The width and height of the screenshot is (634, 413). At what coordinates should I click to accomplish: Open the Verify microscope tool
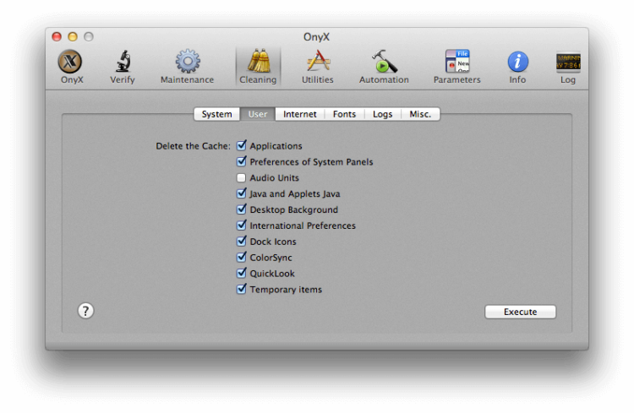tap(122, 66)
